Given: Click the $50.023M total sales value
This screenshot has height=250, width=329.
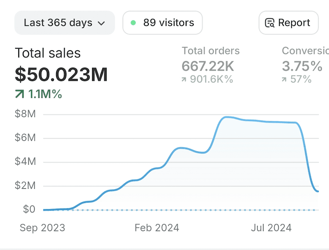Looking at the screenshot, I should [x=61, y=74].
